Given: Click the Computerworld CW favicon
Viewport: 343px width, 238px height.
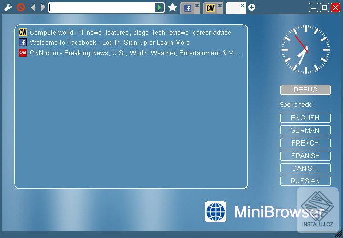Looking at the screenshot, I should [23, 32].
